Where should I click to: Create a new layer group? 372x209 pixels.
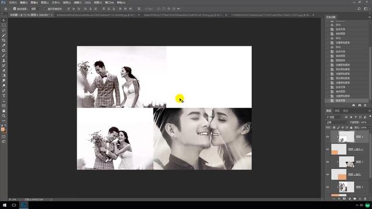click(x=355, y=199)
